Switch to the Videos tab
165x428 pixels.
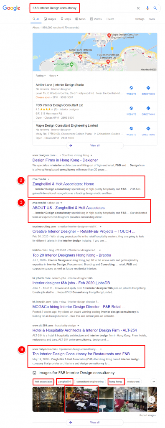[96, 19]
